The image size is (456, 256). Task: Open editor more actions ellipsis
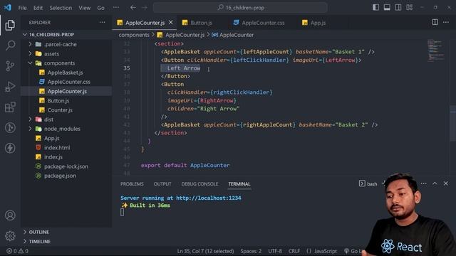[x=446, y=22]
